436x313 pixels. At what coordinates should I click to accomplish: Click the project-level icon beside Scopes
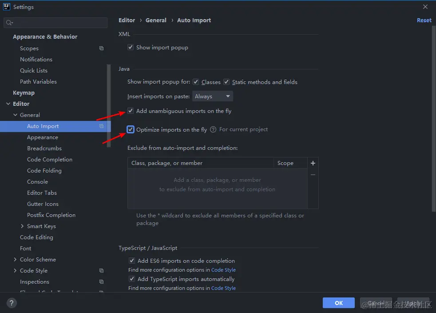[x=102, y=48]
